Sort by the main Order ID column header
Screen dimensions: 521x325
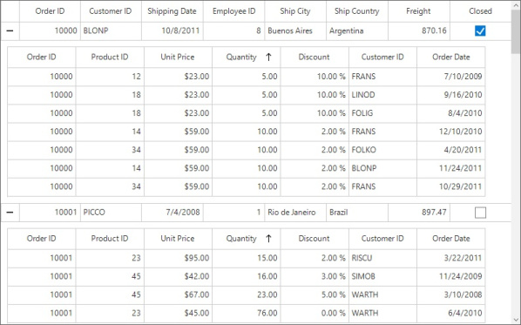tap(50, 11)
